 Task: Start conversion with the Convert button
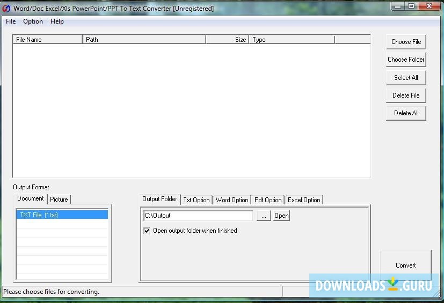[405, 265]
